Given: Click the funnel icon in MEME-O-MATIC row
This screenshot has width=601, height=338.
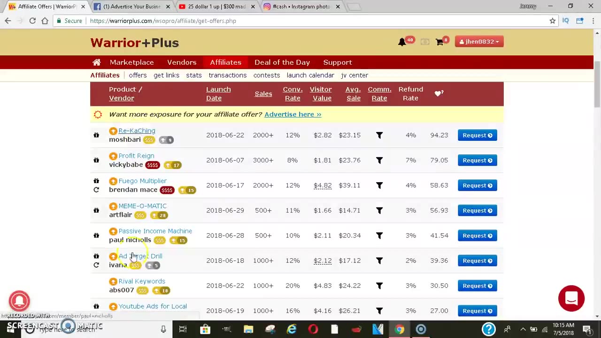Looking at the screenshot, I should (379, 210).
